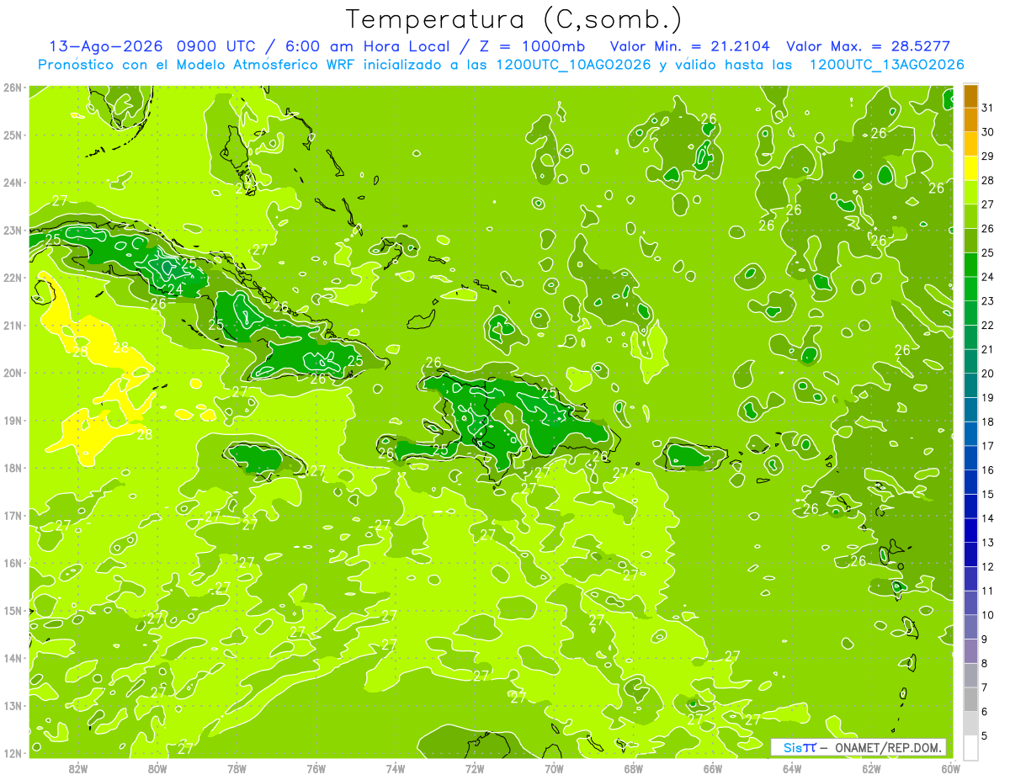Click the colorbar value label '13'
1010x780 pixels.
pyautogui.click(x=987, y=543)
